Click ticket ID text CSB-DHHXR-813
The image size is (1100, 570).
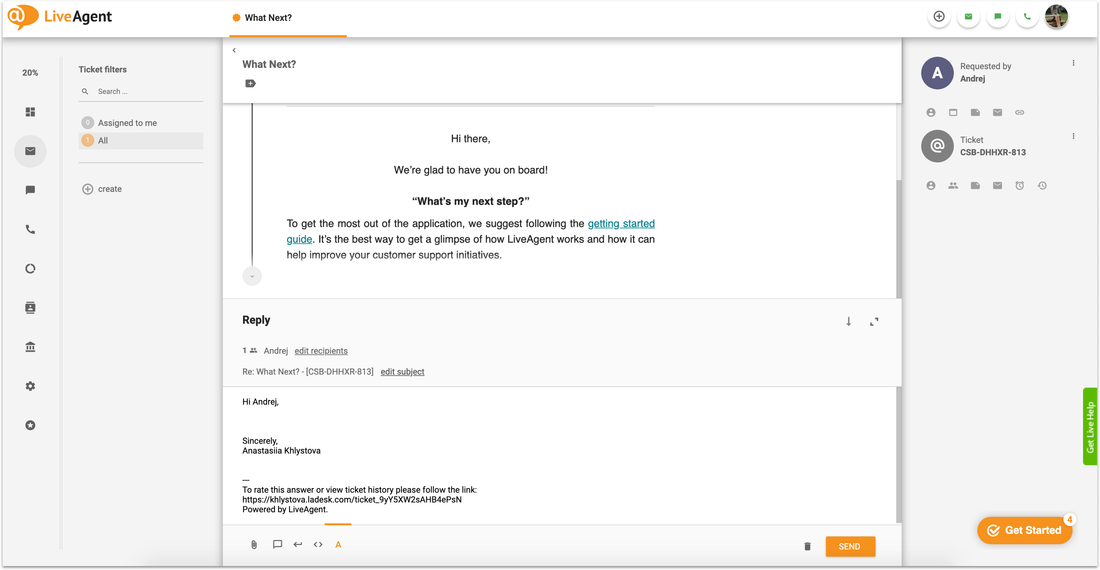coord(993,152)
